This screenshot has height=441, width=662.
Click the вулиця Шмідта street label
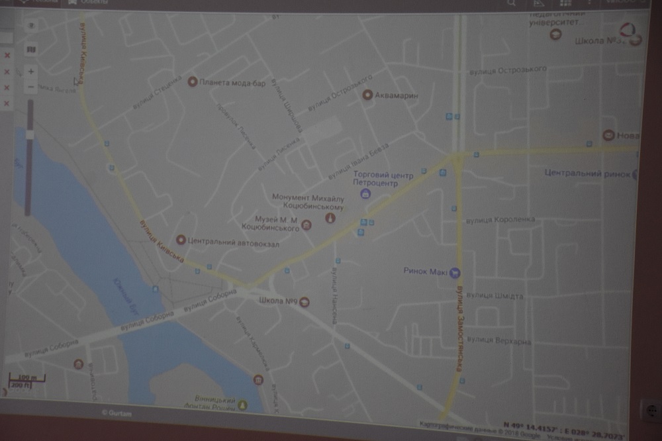495,295
